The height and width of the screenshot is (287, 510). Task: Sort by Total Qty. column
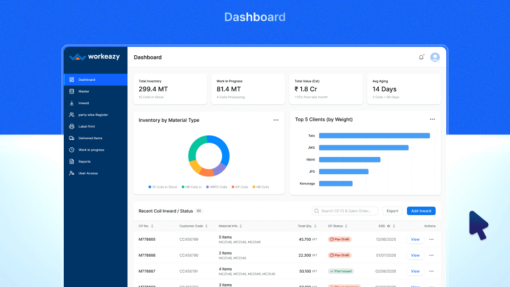coord(315,226)
